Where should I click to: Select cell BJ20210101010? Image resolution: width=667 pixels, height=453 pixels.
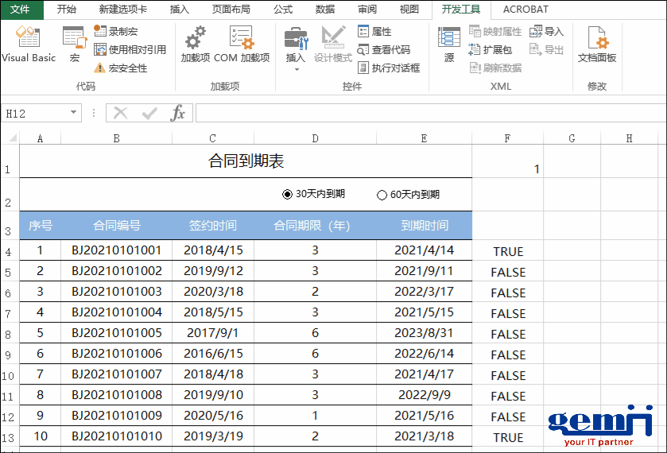tap(117, 436)
